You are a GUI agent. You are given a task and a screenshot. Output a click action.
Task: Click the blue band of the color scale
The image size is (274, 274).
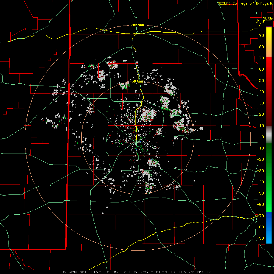tap(269, 228)
